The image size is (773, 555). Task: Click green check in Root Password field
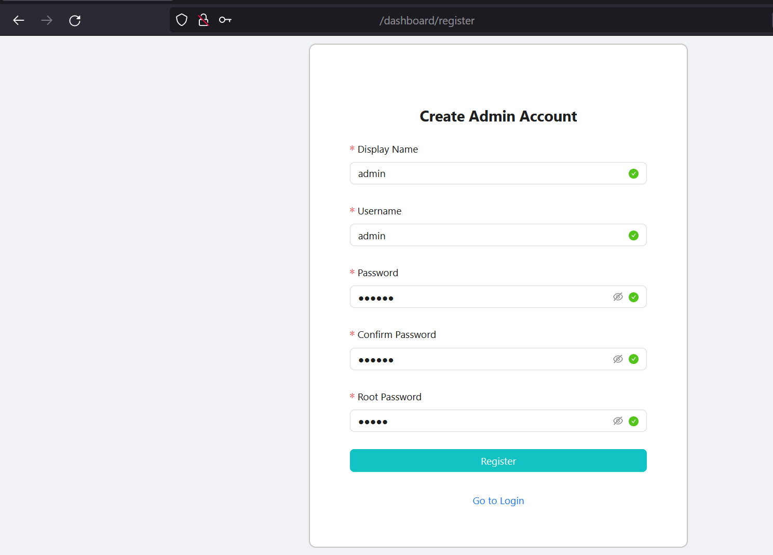633,421
